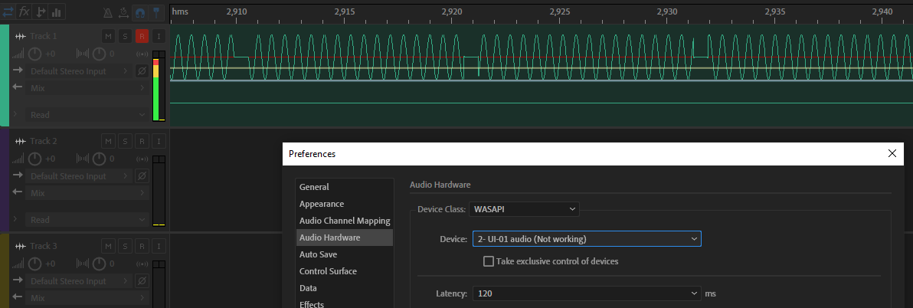Toggle the metronome icon

point(106,12)
